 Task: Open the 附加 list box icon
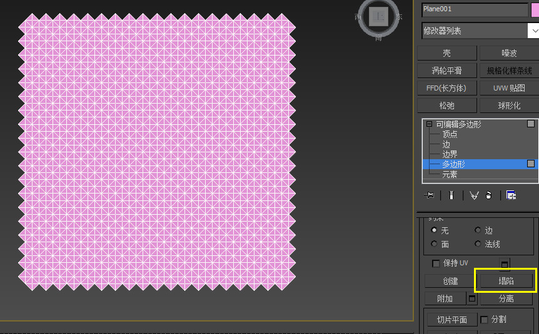click(472, 298)
